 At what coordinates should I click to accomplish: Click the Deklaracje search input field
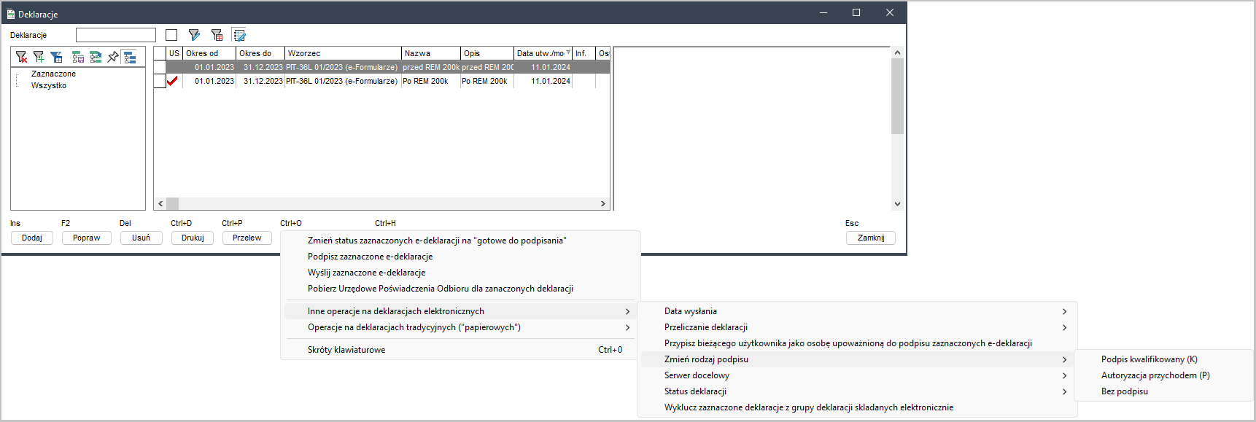coord(116,35)
